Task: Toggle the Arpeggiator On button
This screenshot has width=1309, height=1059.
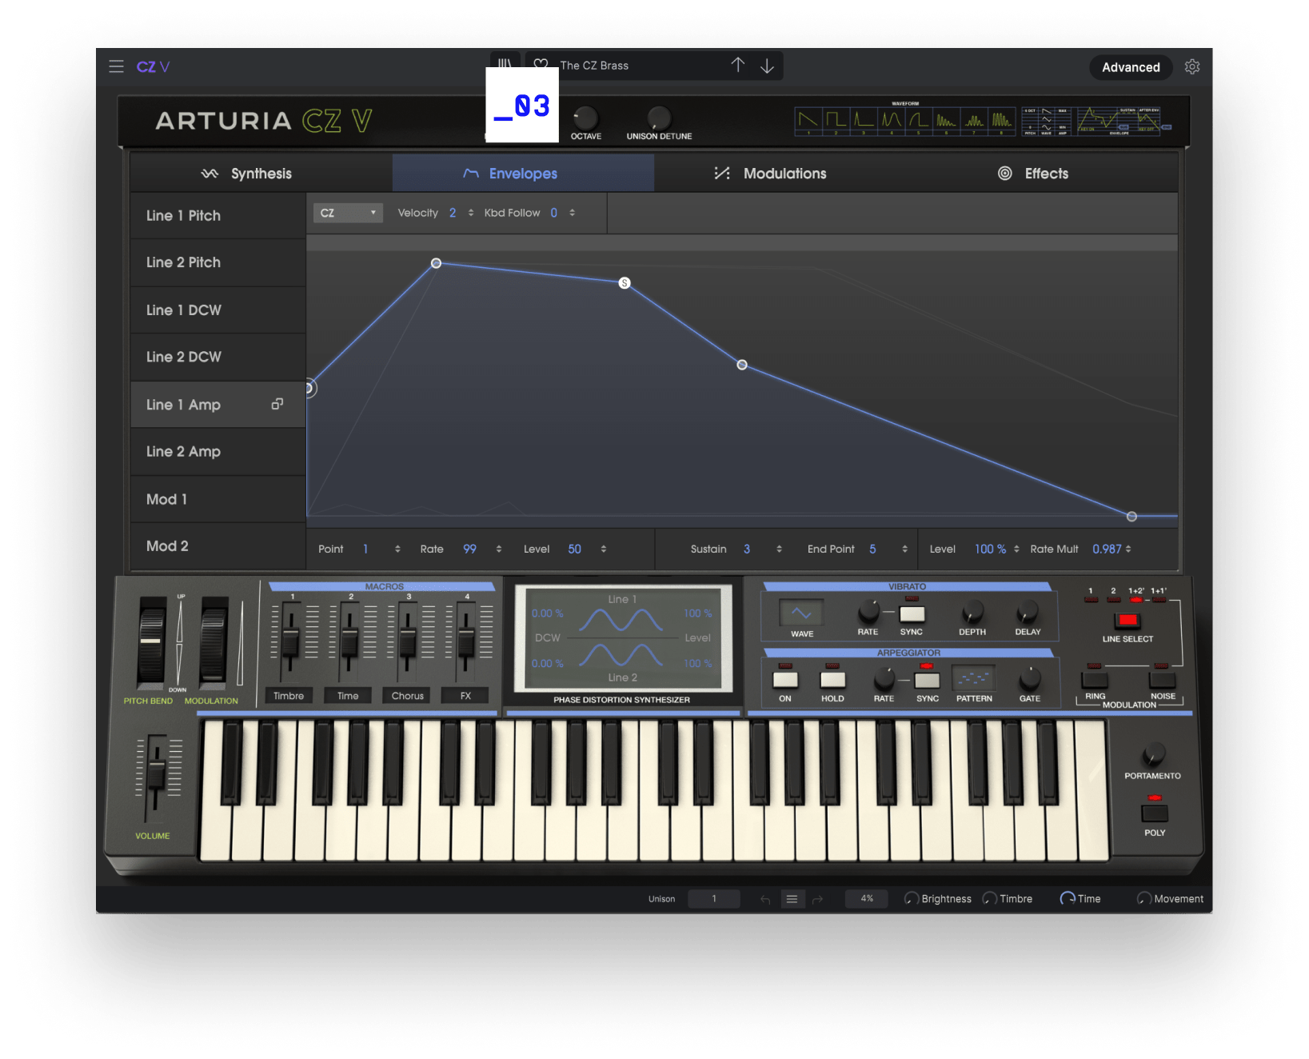Action: point(785,680)
